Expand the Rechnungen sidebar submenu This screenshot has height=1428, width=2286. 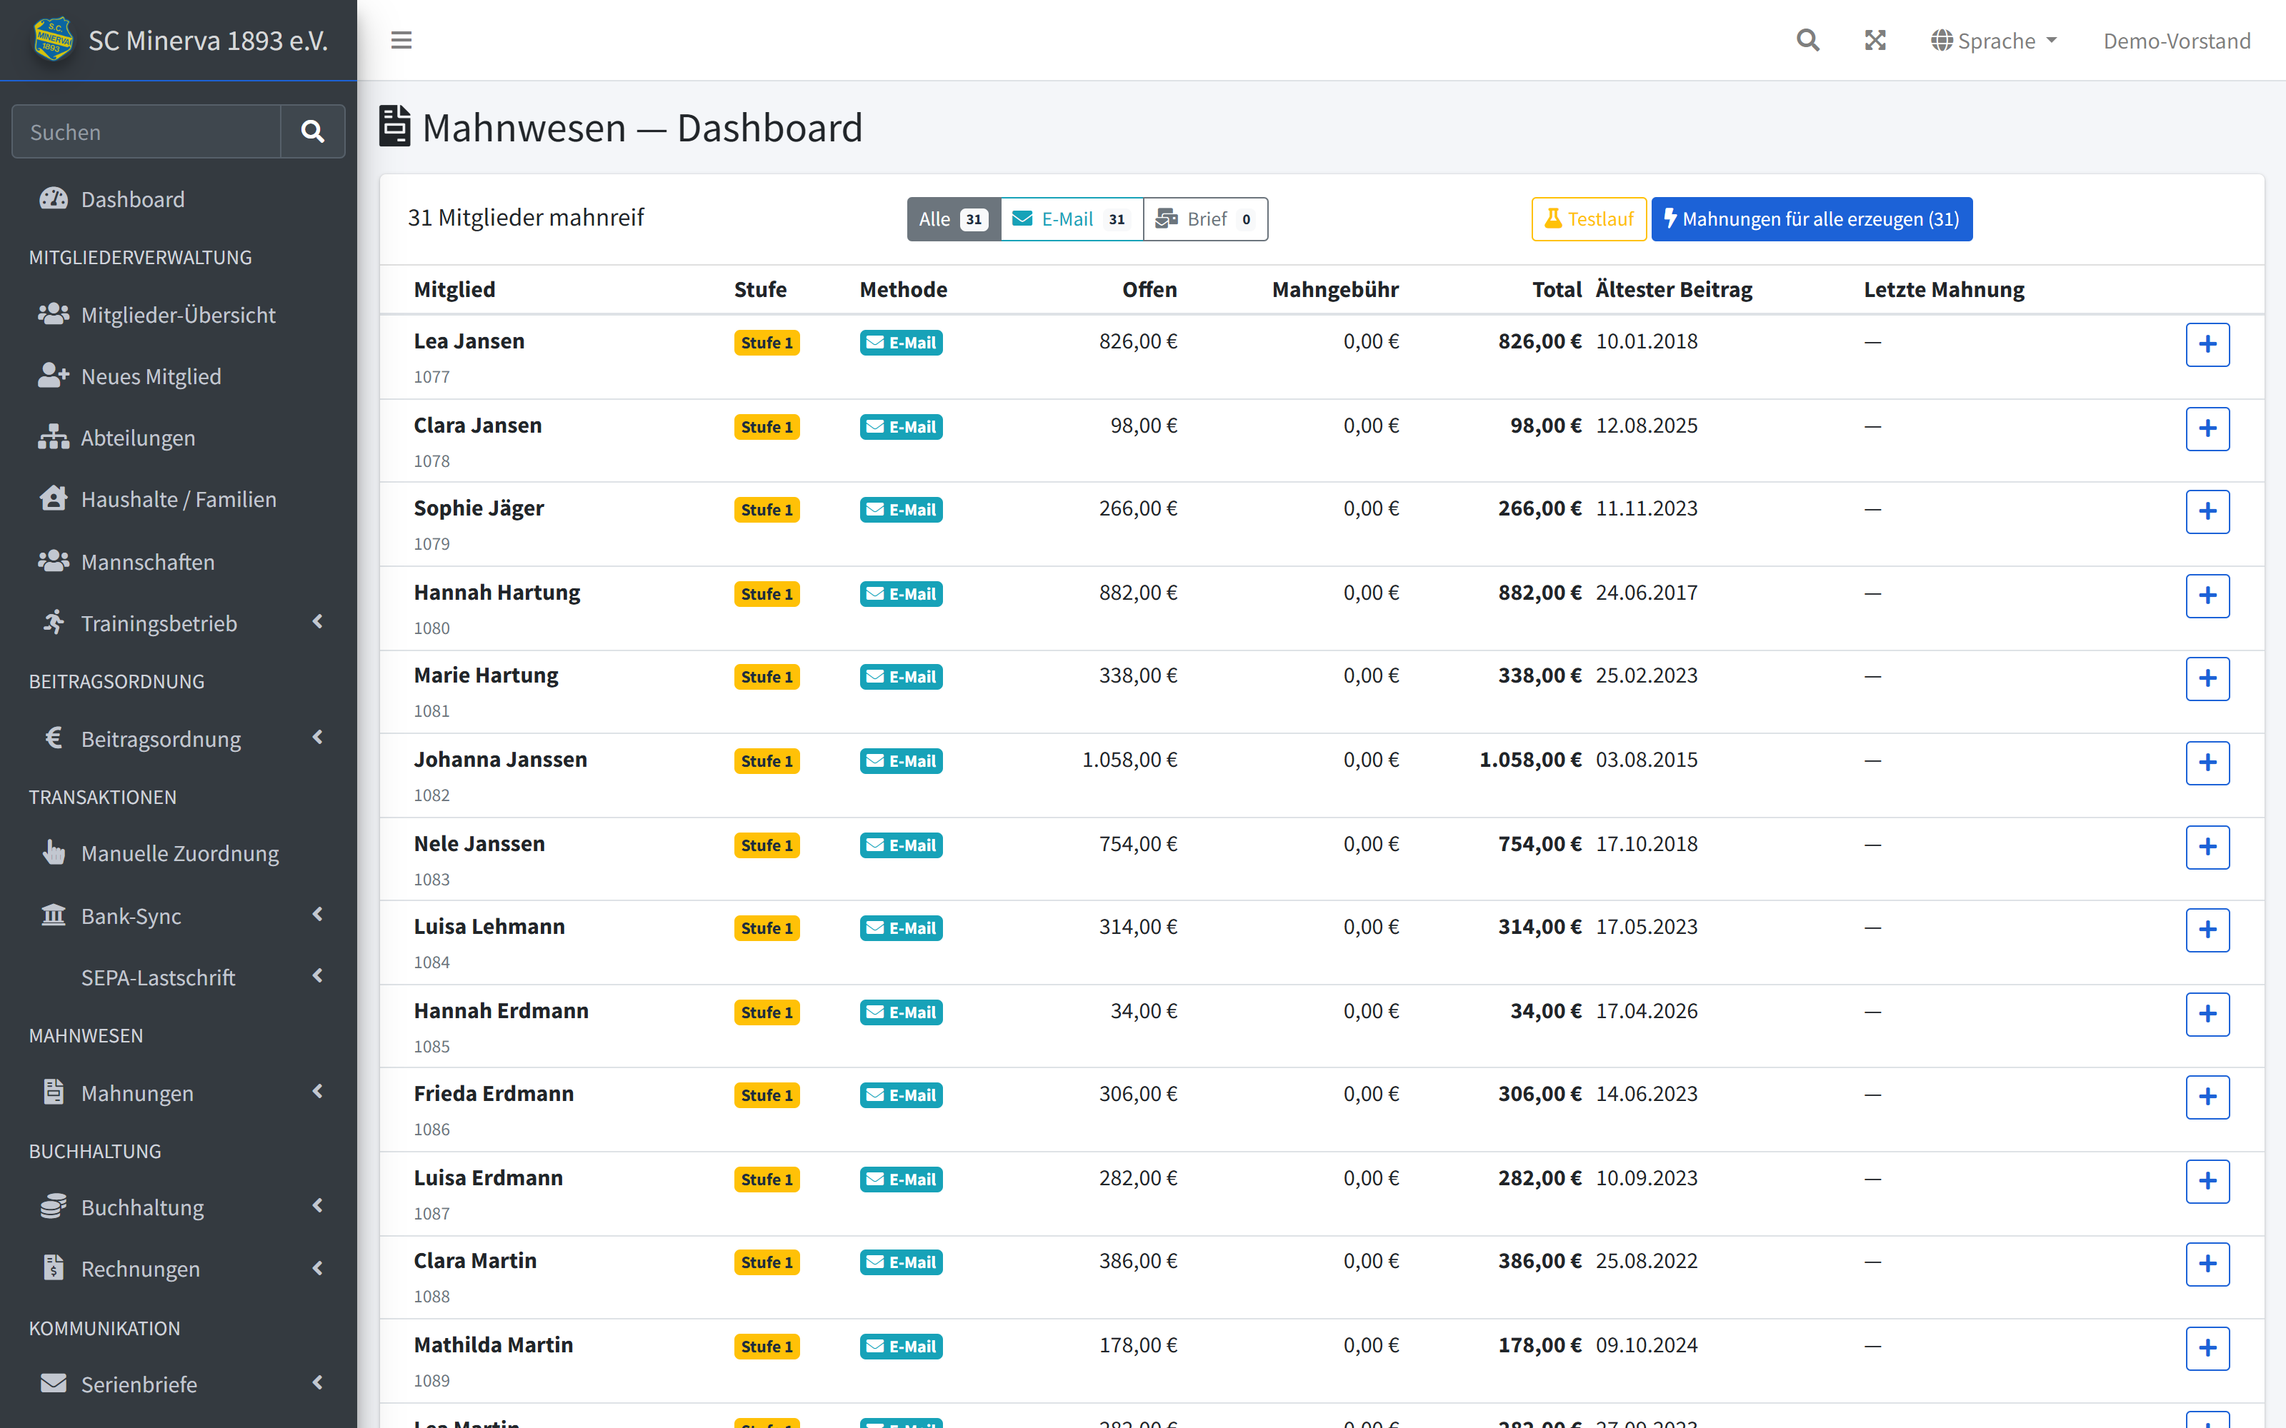[x=179, y=1268]
